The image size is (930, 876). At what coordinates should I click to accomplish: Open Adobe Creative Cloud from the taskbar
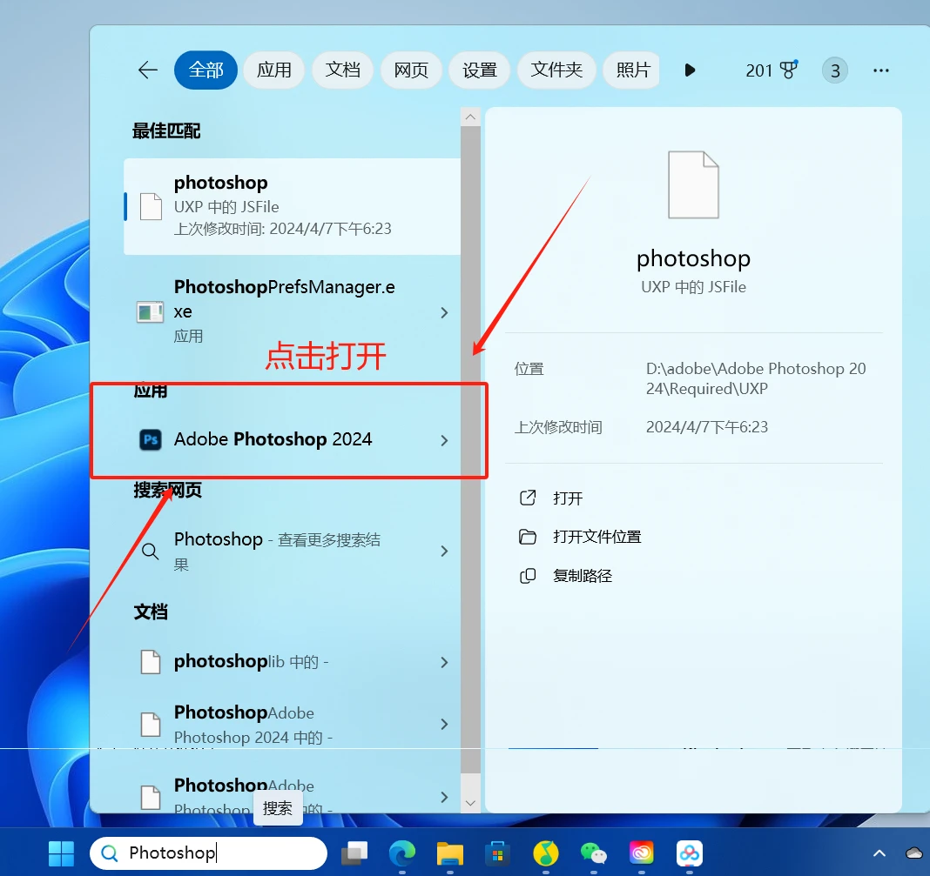(x=642, y=853)
